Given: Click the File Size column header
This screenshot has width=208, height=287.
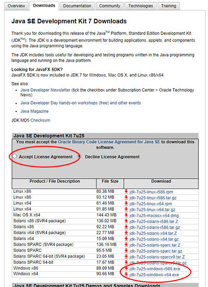Looking at the screenshot, I should (x=110, y=183).
